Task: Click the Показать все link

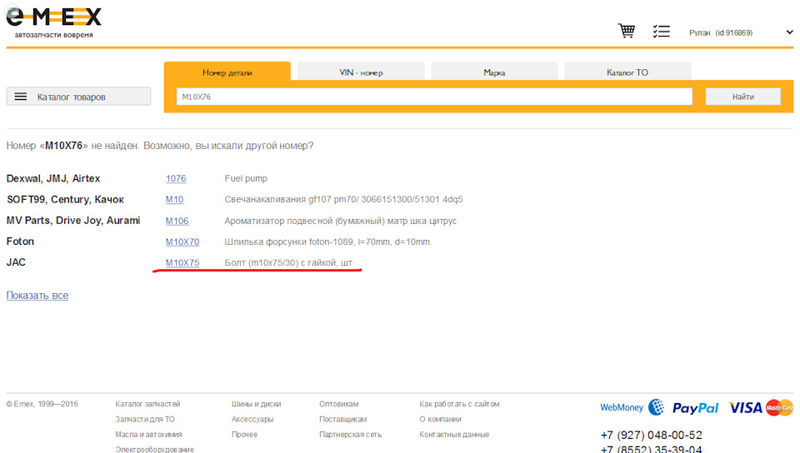Action: 37,296
